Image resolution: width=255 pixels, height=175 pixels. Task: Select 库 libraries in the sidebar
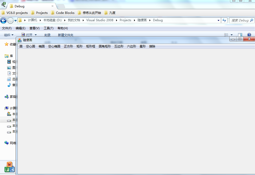[9, 56]
